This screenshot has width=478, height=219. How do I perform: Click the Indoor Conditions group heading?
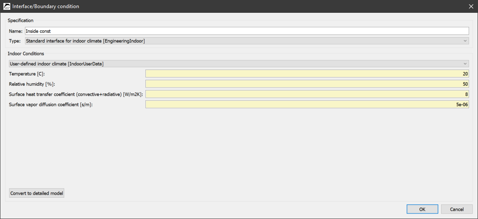pos(26,53)
